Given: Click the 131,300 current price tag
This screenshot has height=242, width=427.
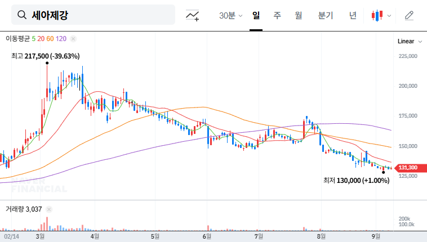Looking at the screenshot, I should click(x=411, y=168).
